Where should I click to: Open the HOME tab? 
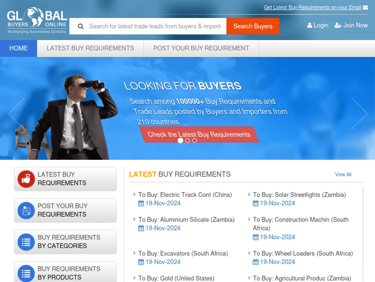(x=18, y=49)
